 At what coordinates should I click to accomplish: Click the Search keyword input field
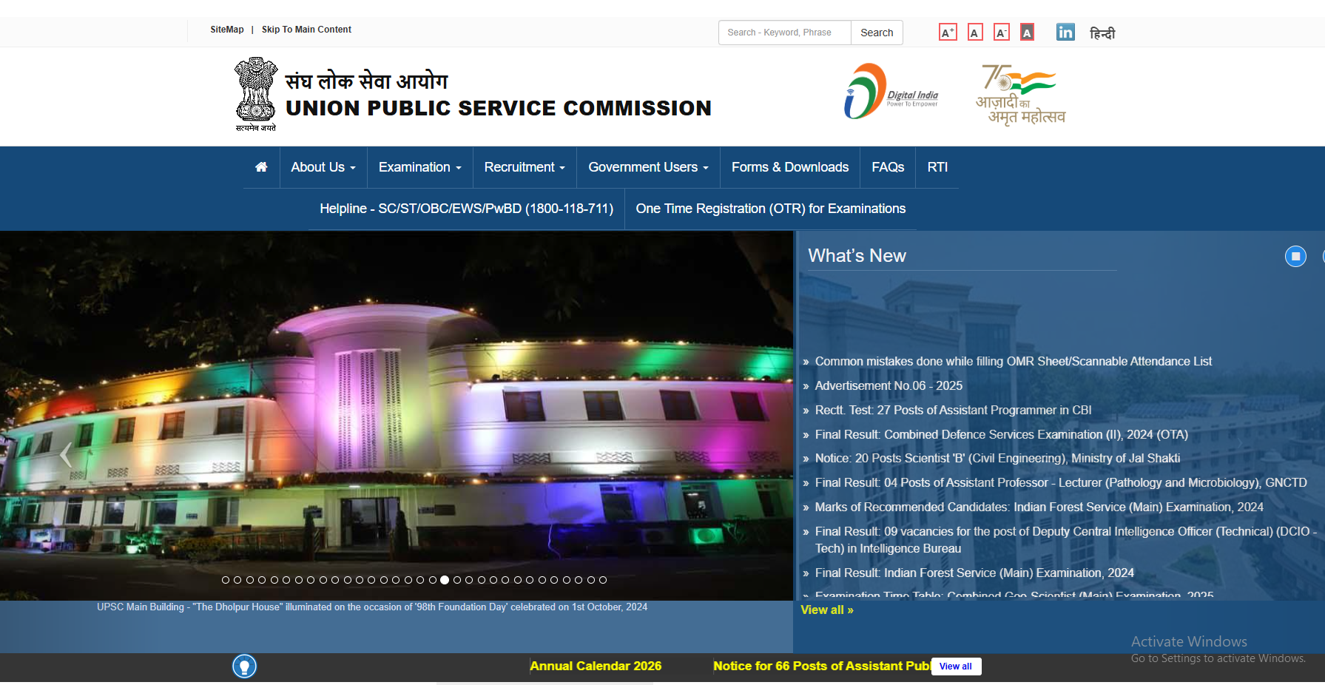pos(784,33)
